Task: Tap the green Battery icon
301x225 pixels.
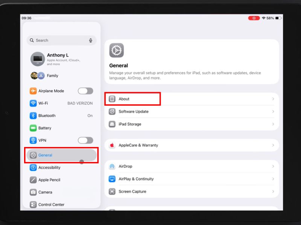Action: point(33,128)
